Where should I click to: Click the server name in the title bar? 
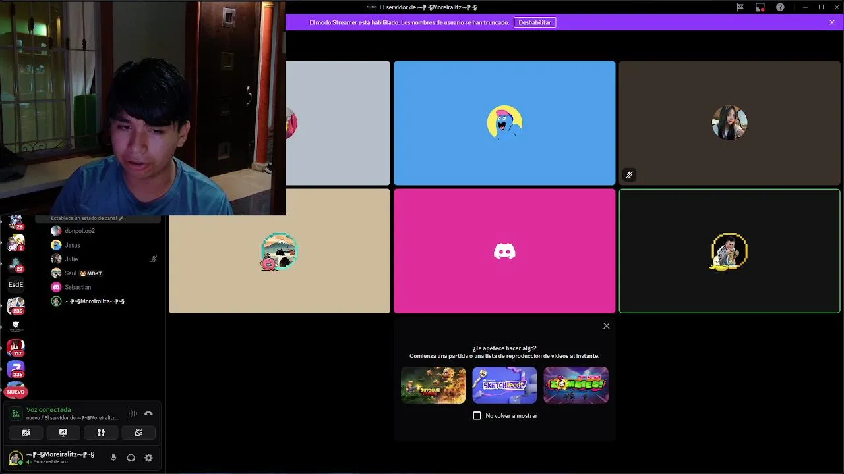[x=428, y=7]
